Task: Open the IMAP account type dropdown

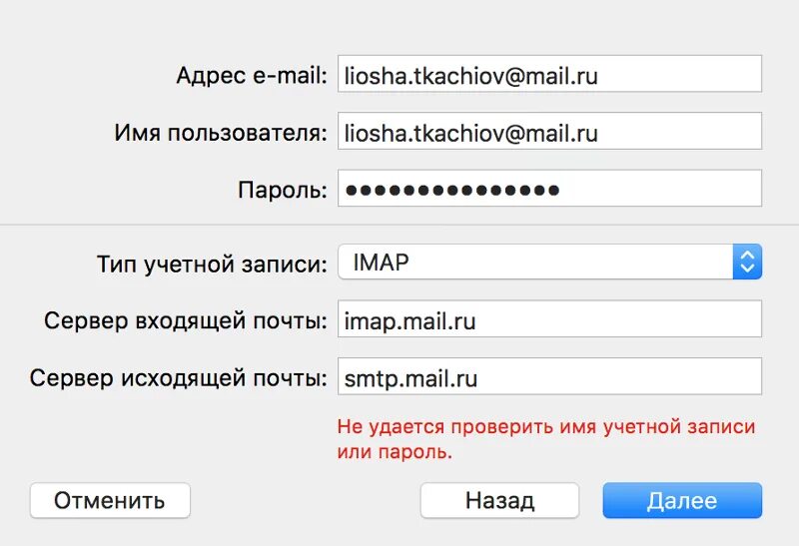Action: pyautogui.click(x=550, y=262)
